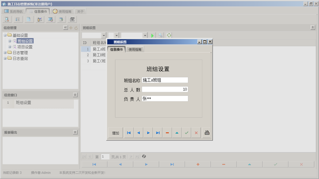The height and width of the screenshot is (179, 319).
Task: Select 项目设置 in the tree
Action: click(25, 47)
